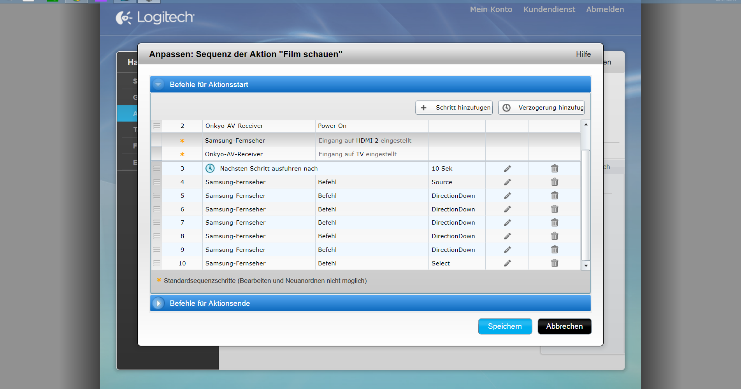The width and height of the screenshot is (741, 389).
Task: Collapse Befehle für Aktionsstart section
Action: 158,84
